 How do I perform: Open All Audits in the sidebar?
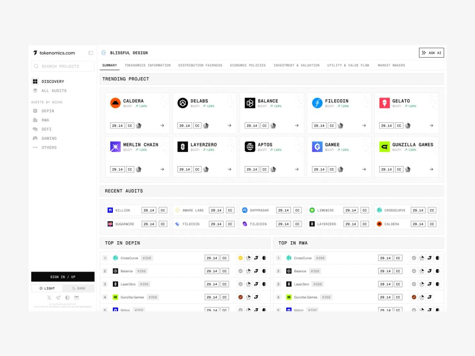coord(49,91)
